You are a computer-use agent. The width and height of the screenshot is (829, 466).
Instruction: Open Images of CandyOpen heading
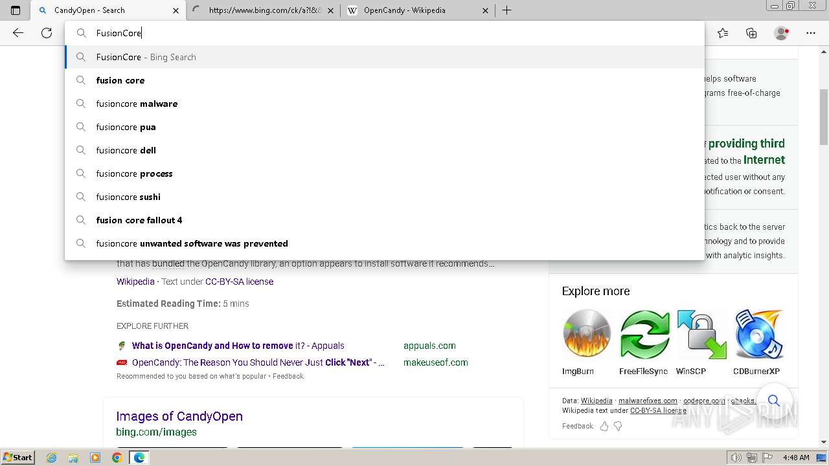coord(179,416)
